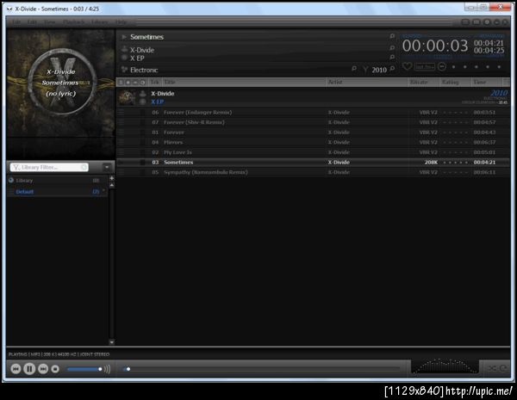This screenshot has height=400, width=517.
Task: Search by year beside 2010
Action: tap(392, 69)
